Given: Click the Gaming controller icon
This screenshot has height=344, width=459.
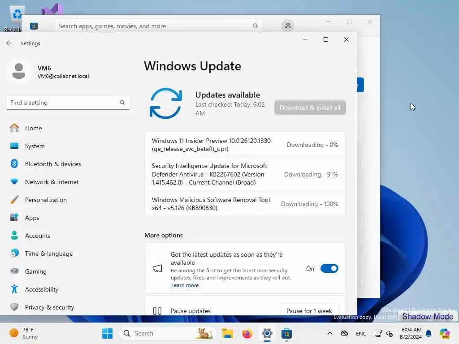Looking at the screenshot, I should (14, 271).
